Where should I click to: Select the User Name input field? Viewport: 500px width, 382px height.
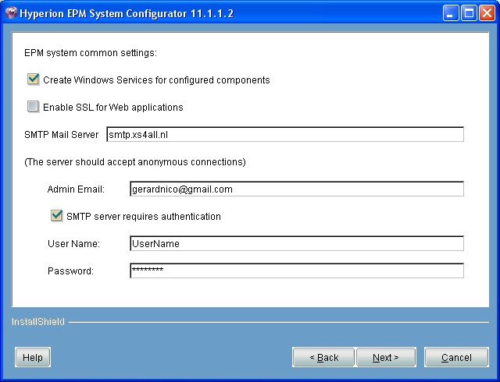click(x=296, y=244)
